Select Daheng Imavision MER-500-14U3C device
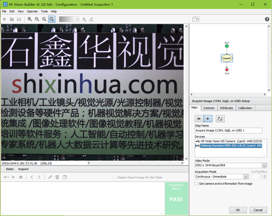272x216 pixels. [229, 146]
